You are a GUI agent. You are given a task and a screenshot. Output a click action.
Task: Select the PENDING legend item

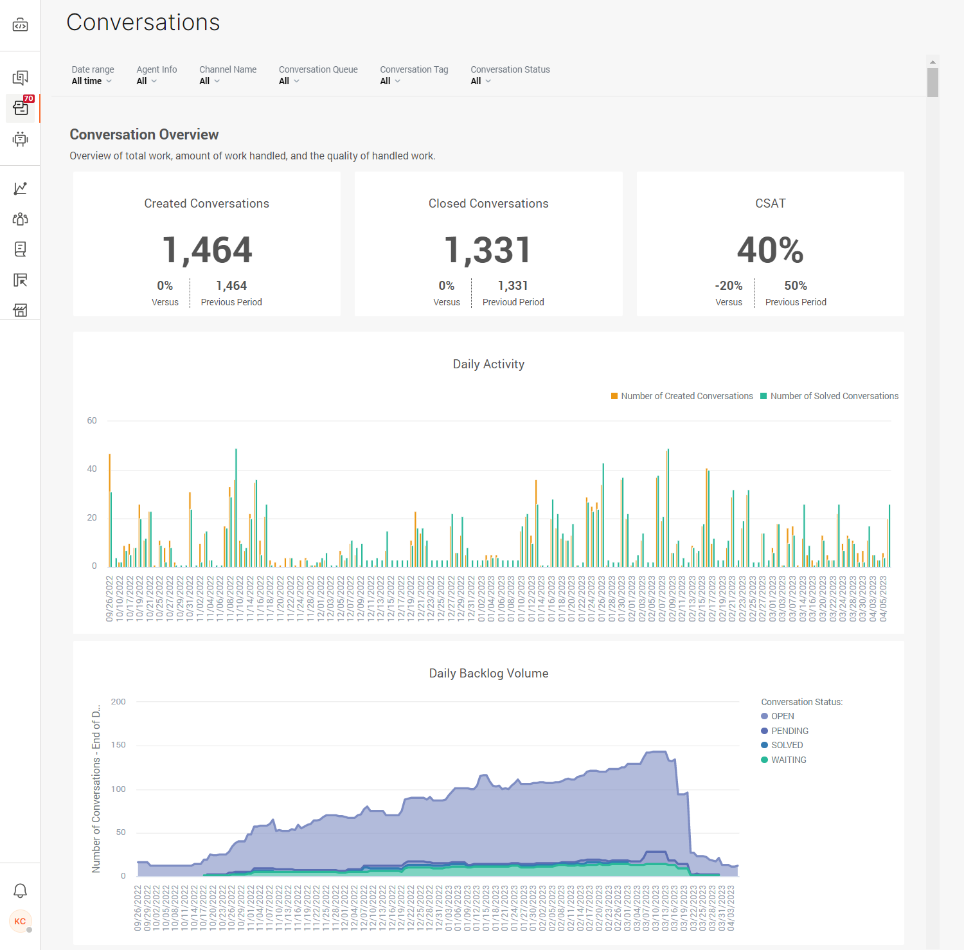pyautogui.click(x=785, y=731)
